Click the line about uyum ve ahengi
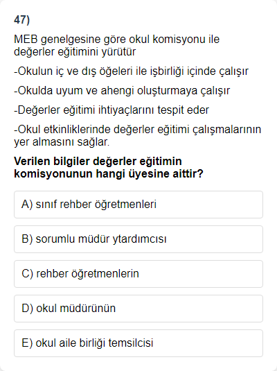 tap(122, 91)
